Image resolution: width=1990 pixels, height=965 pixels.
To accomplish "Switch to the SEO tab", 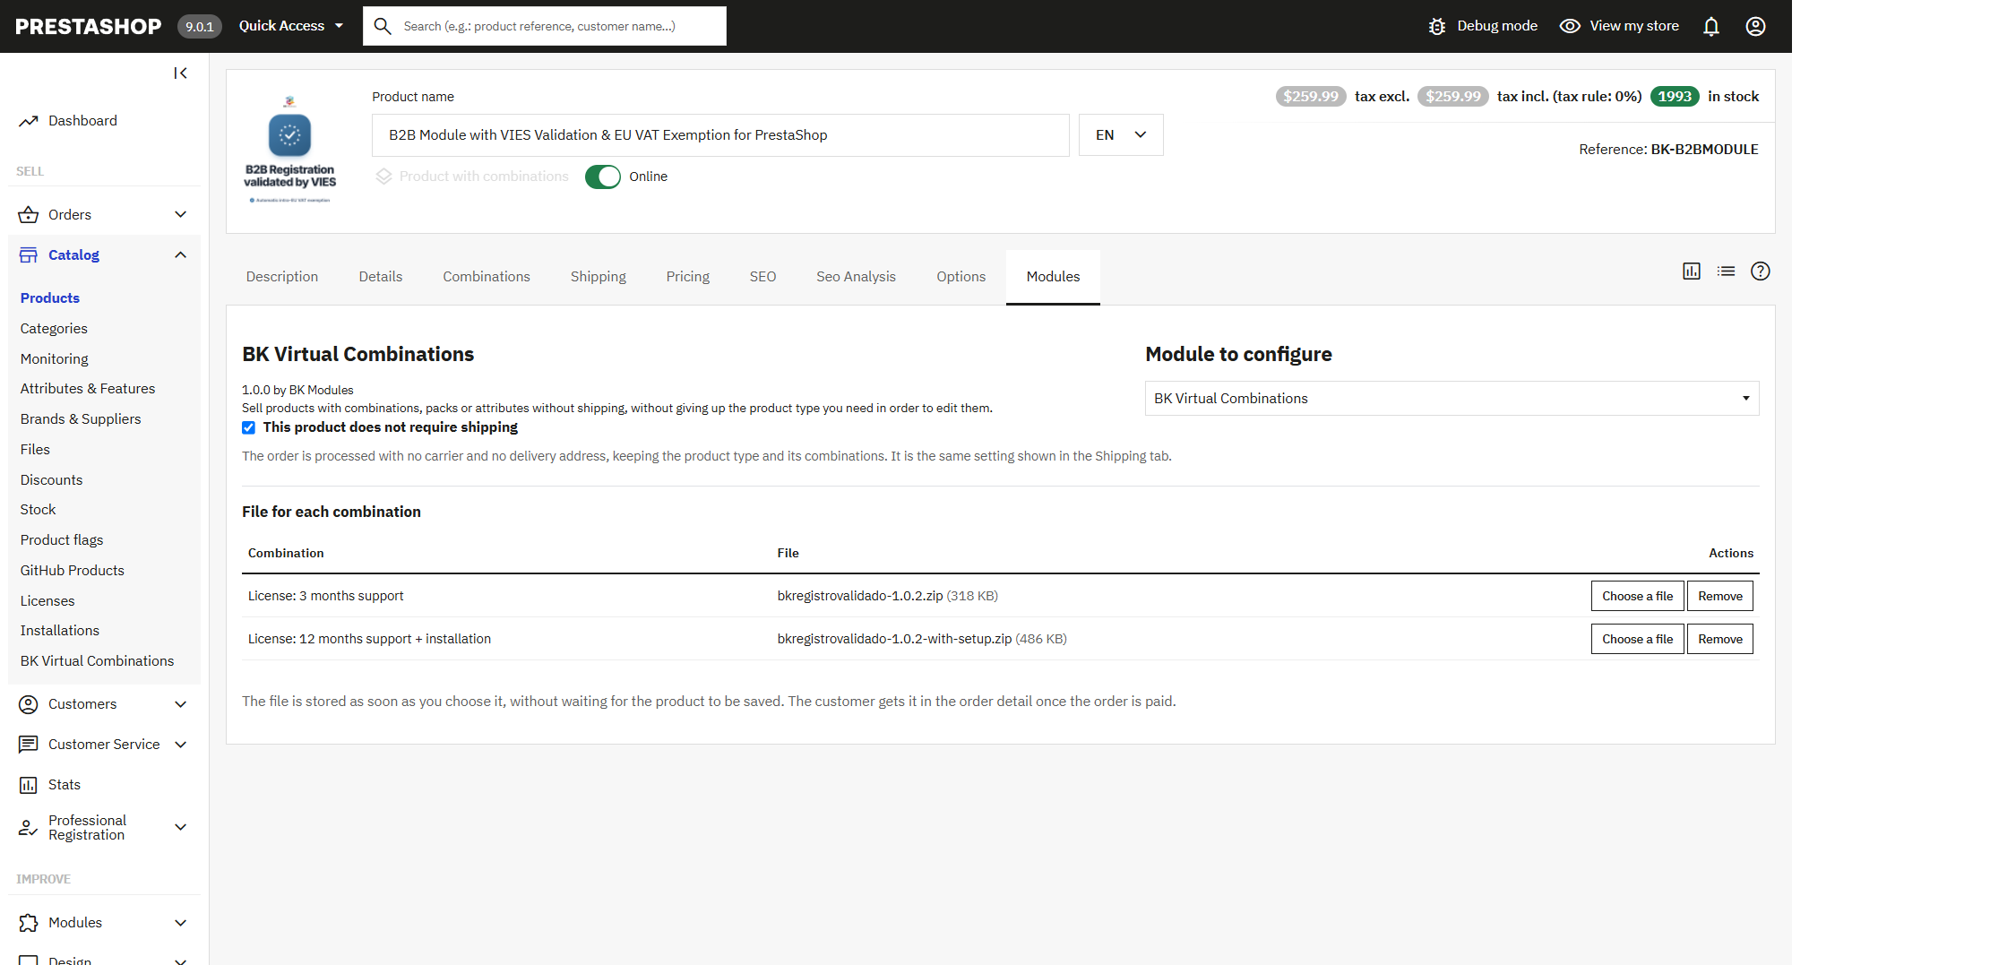I will point(763,277).
